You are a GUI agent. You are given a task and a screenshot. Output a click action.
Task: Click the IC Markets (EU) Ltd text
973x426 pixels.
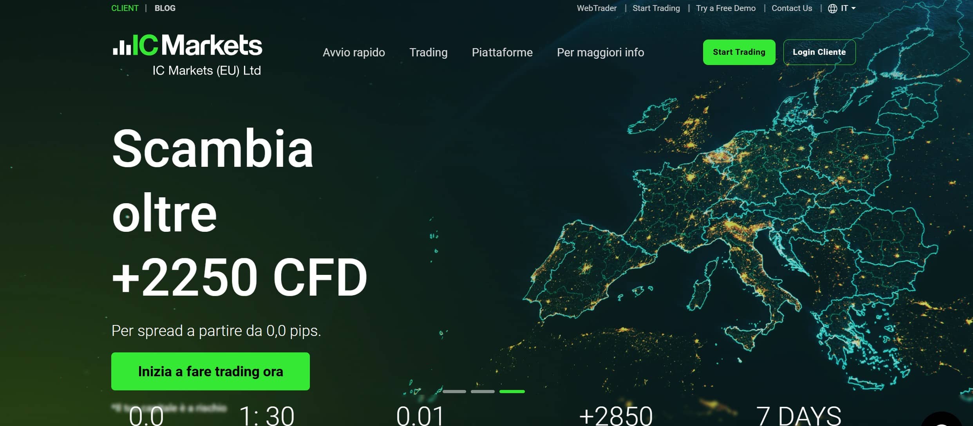pyautogui.click(x=206, y=70)
